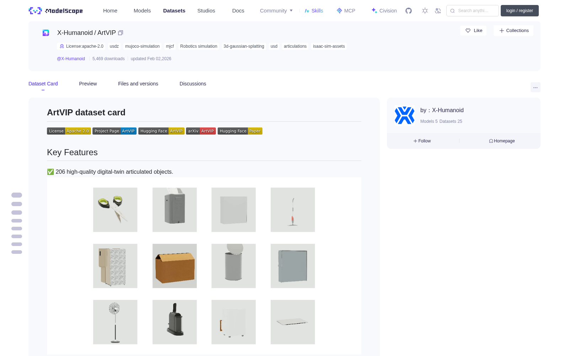
Task: Click the License Apache 2.0 badge
Action: click(69, 131)
